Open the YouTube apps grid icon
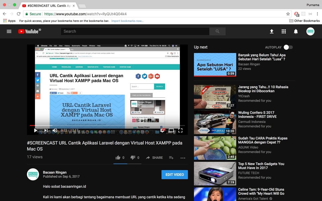 pos(284,31)
